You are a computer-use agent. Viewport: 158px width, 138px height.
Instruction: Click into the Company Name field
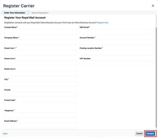pos(40,42)
